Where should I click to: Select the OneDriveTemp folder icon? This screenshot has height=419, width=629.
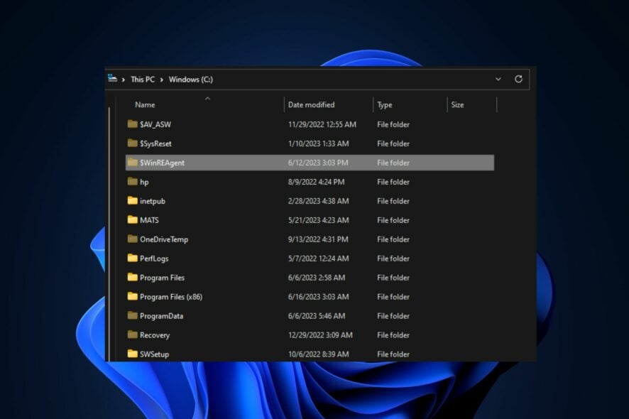coord(132,239)
